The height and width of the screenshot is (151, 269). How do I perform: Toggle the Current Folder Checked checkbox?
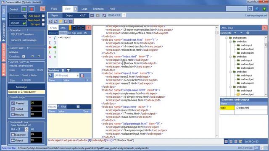click(x=24, y=56)
